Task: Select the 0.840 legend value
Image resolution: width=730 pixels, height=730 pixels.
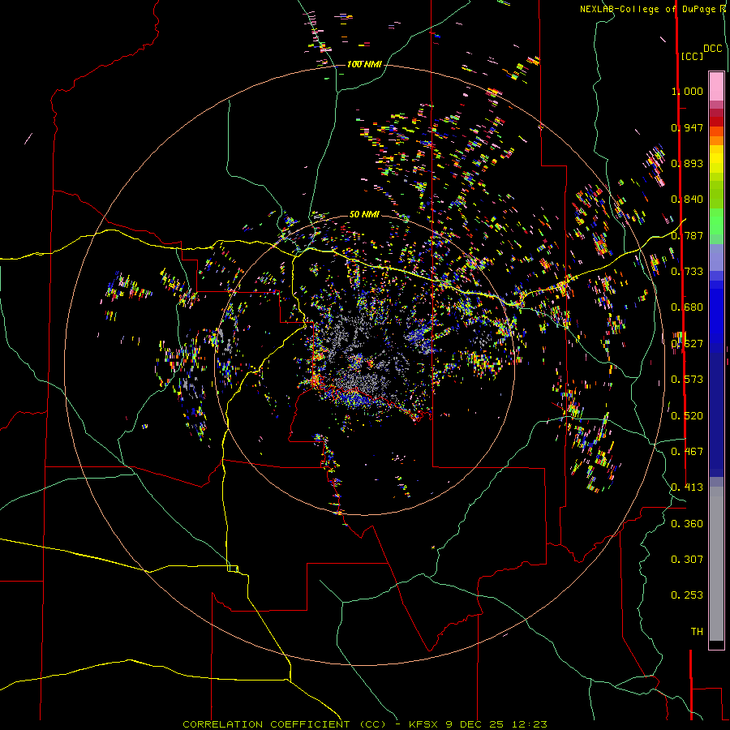Action: 687,200
